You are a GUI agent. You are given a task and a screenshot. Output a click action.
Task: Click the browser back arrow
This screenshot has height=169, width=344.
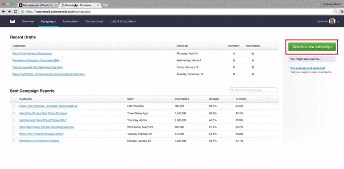[4, 12]
